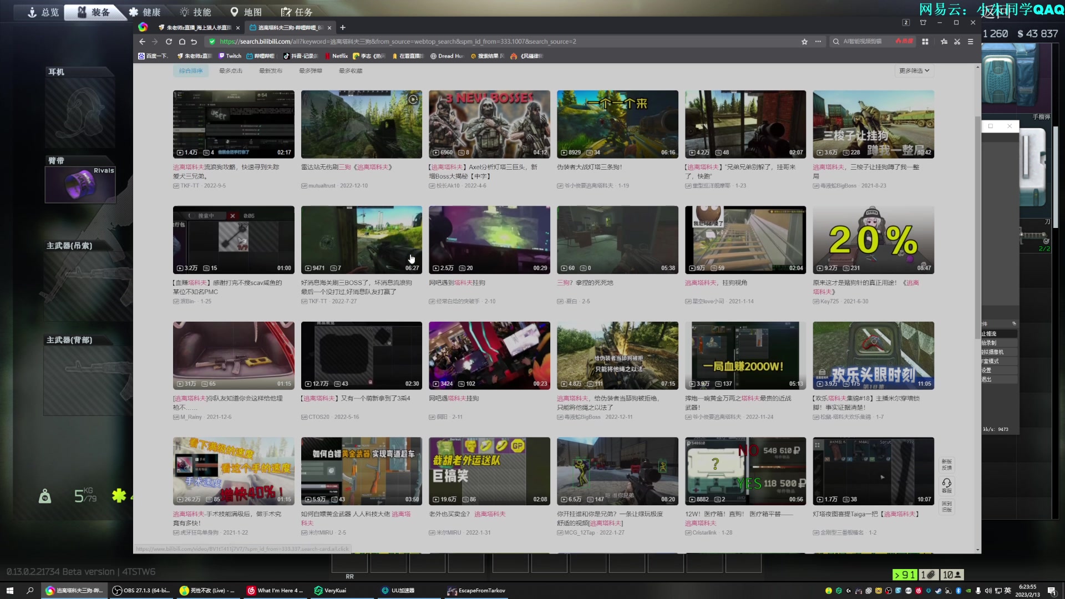Image resolution: width=1065 pixels, height=599 pixels.
Task: Click the browser forward arrow
Action: point(155,42)
